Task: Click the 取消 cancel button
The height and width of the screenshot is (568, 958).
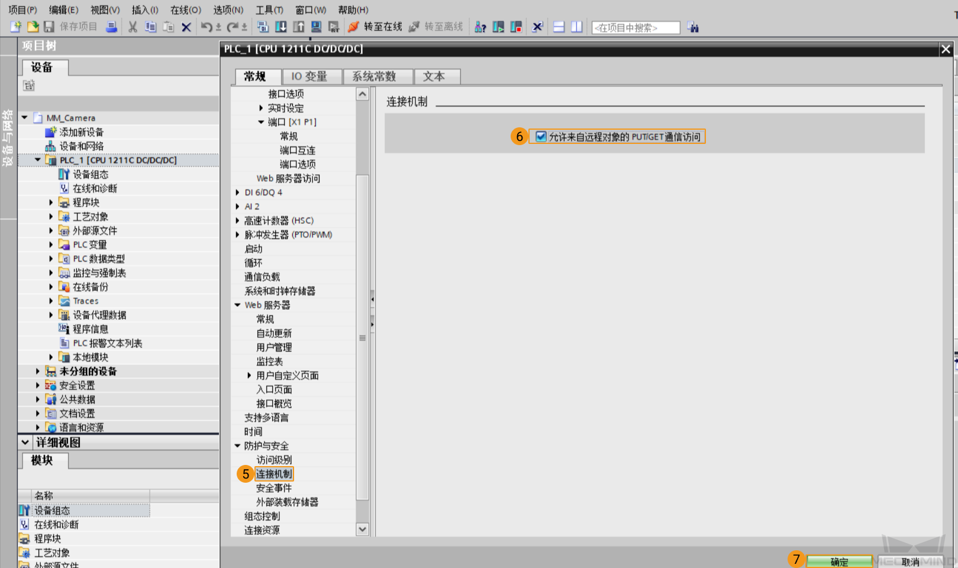Action: point(911,561)
